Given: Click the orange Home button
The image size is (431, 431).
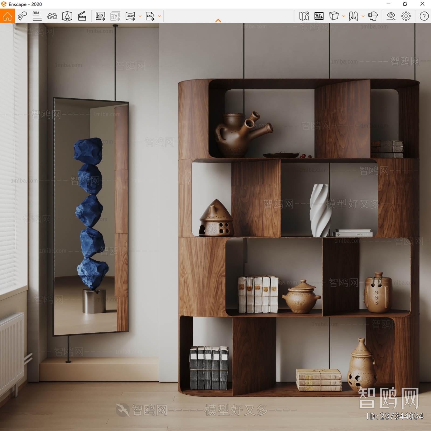Looking at the screenshot, I should (x=7, y=16).
